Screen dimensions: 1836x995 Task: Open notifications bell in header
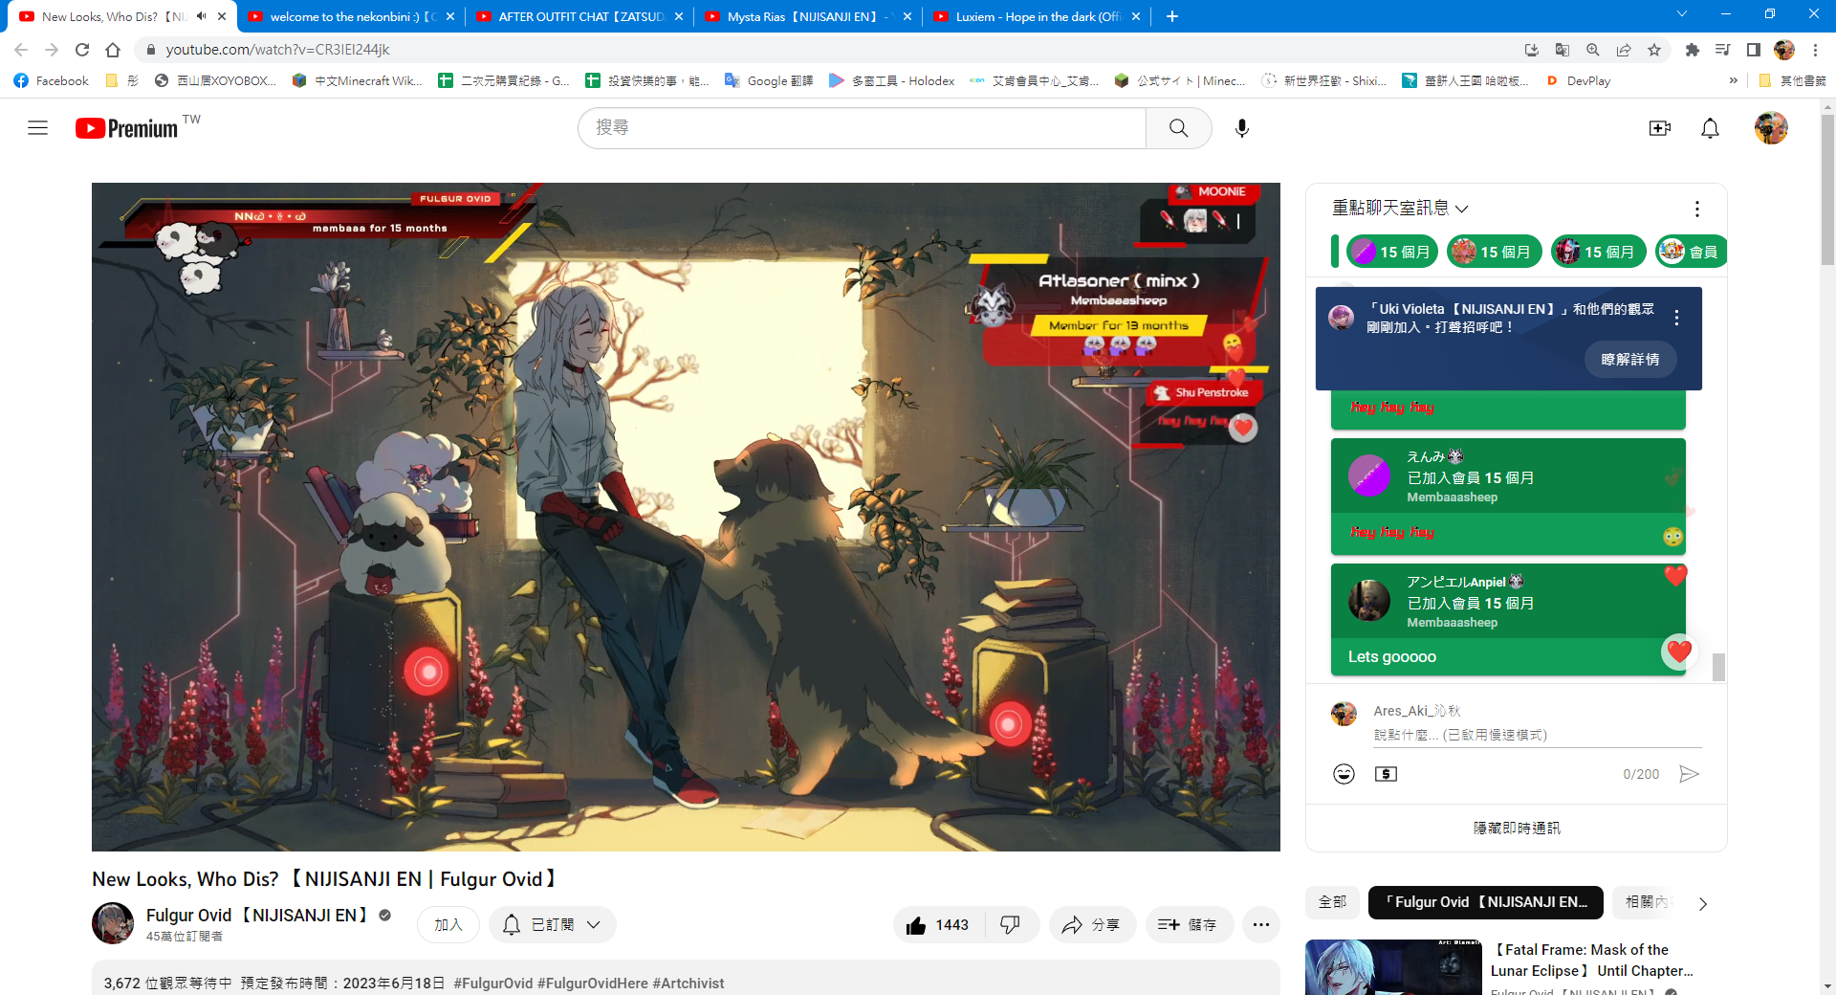(1710, 128)
